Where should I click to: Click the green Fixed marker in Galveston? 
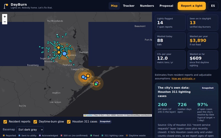96,84
